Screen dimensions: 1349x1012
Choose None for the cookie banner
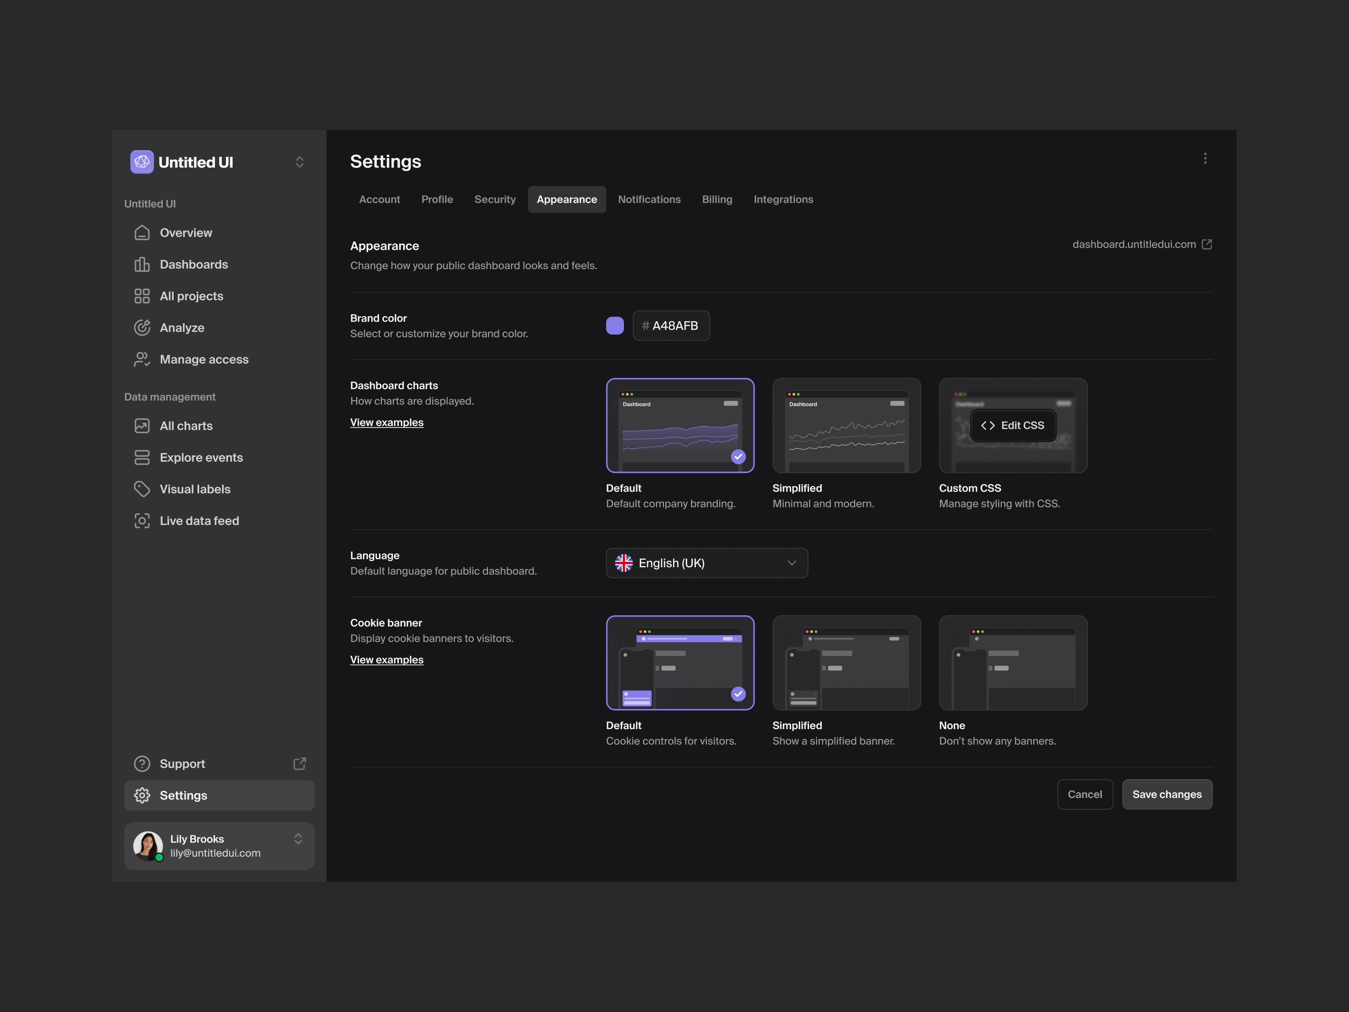coord(1012,662)
